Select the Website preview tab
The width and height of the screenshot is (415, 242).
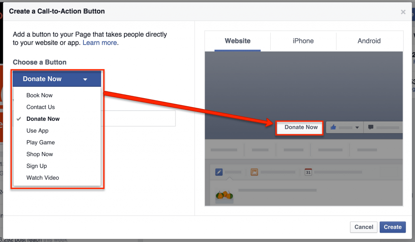[237, 41]
